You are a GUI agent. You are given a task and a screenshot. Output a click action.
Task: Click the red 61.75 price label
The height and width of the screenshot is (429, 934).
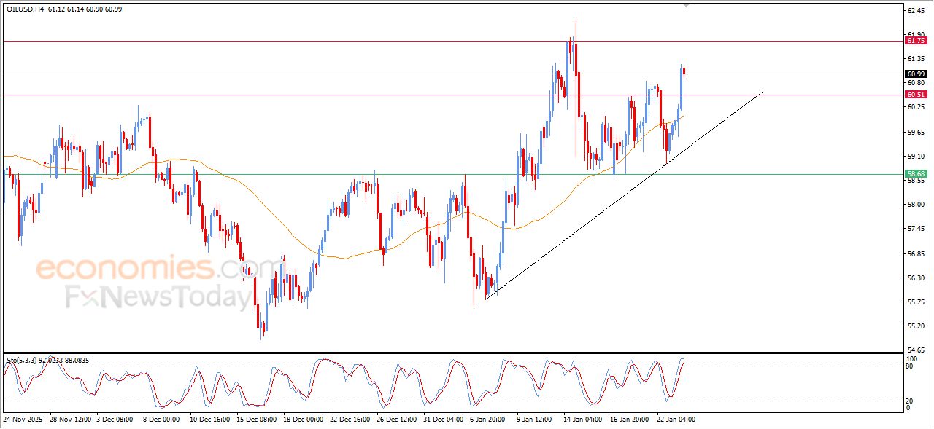(x=916, y=41)
